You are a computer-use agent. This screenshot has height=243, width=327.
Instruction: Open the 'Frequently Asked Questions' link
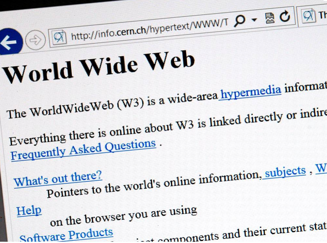(83, 150)
